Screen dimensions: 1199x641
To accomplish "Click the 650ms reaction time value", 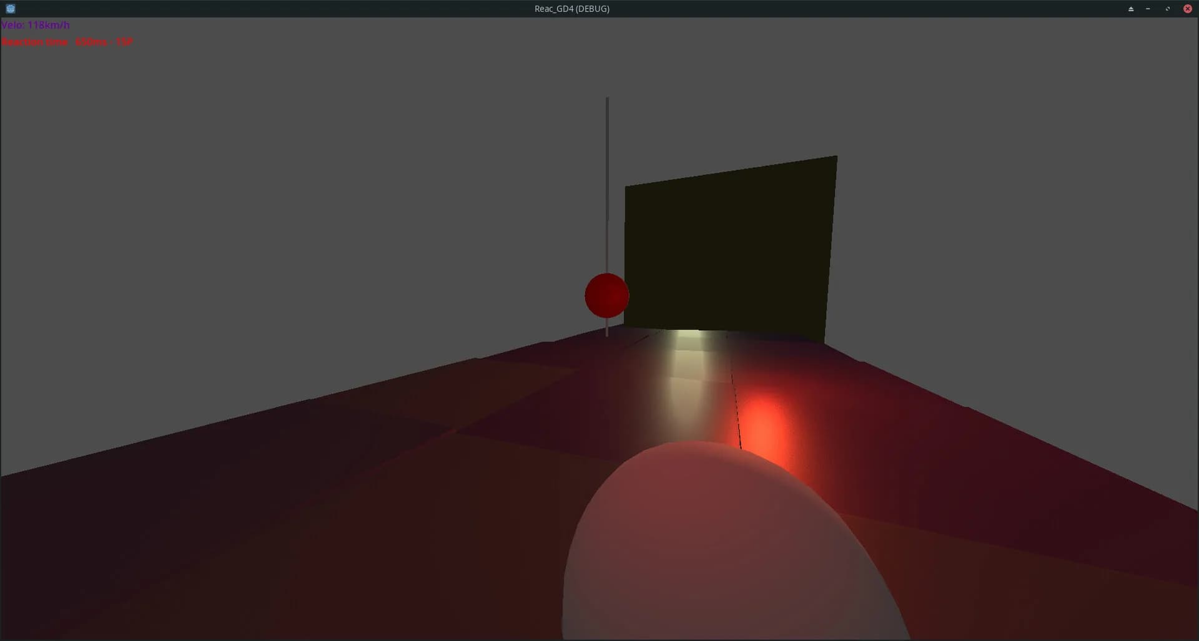I will coord(91,42).
